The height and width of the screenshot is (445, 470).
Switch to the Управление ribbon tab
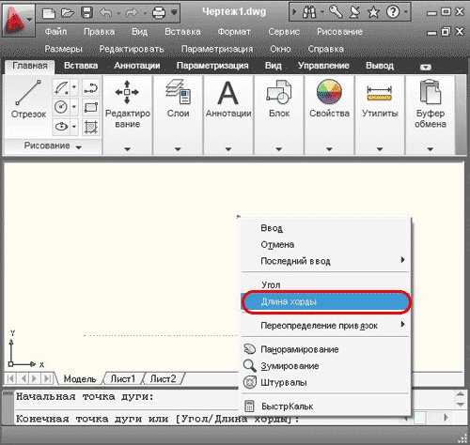[x=323, y=66]
